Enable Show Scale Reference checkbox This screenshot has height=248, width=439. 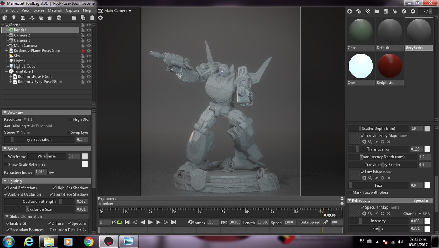[x=5, y=165]
